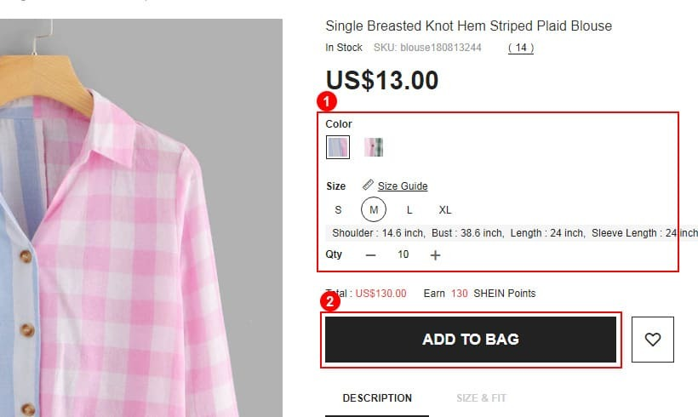Click the ruler icon beside Size Guide
698x417 pixels.
tap(368, 184)
